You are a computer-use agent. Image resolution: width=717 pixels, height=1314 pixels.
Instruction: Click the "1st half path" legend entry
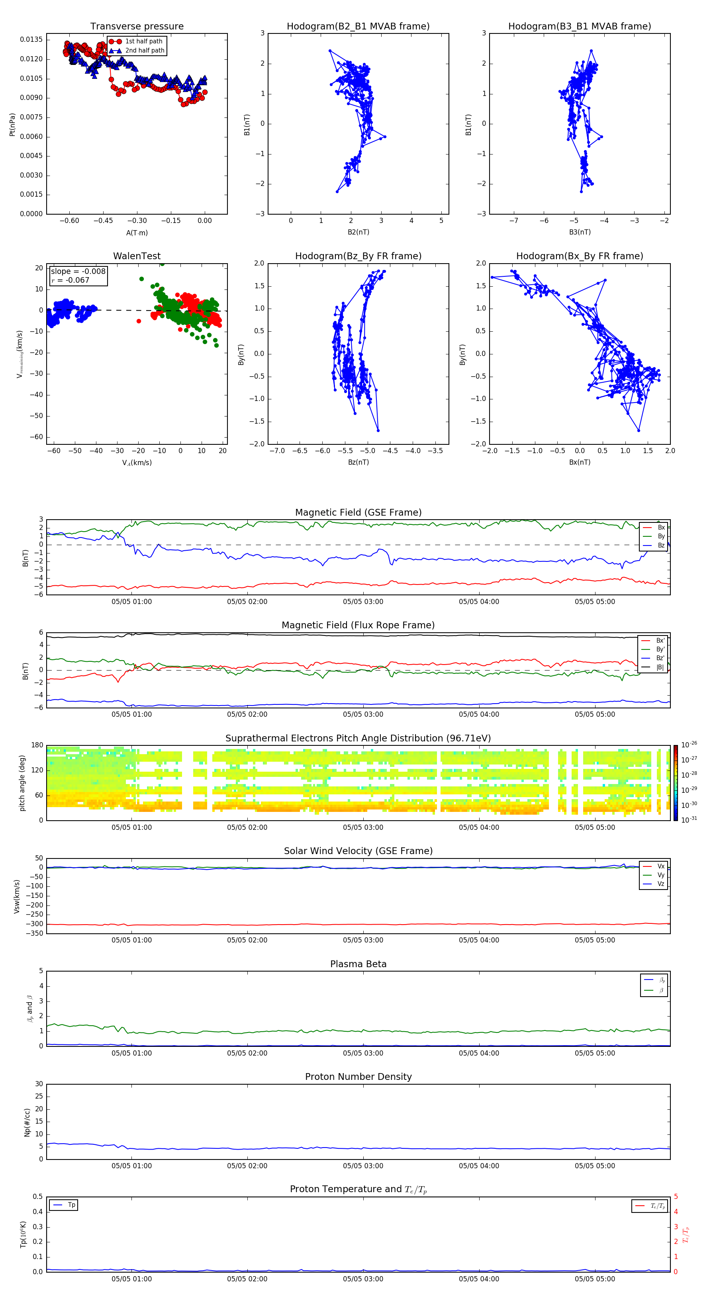137,41
